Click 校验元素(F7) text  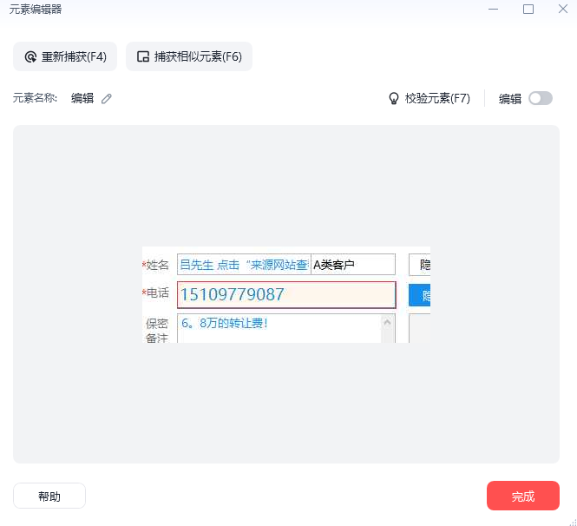click(x=437, y=98)
